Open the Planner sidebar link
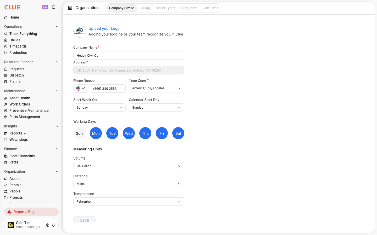This screenshot has height=235, width=377. coord(16,82)
